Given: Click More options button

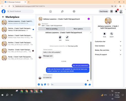Looking at the screenshot, I should point(78,29).
